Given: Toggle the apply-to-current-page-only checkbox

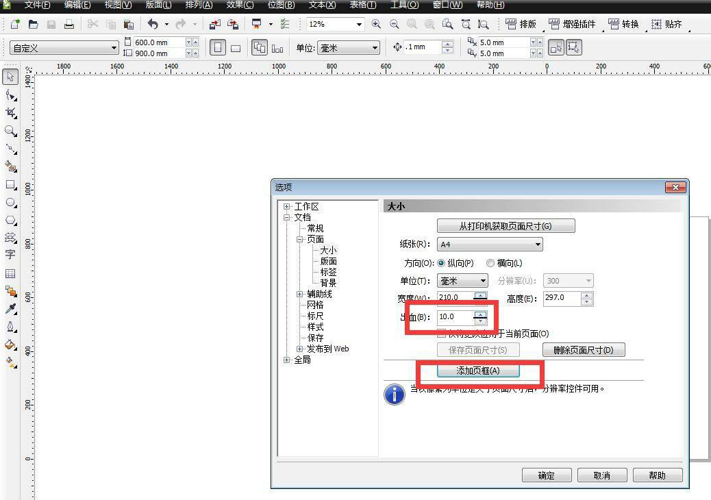Looking at the screenshot, I should pos(442,334).
